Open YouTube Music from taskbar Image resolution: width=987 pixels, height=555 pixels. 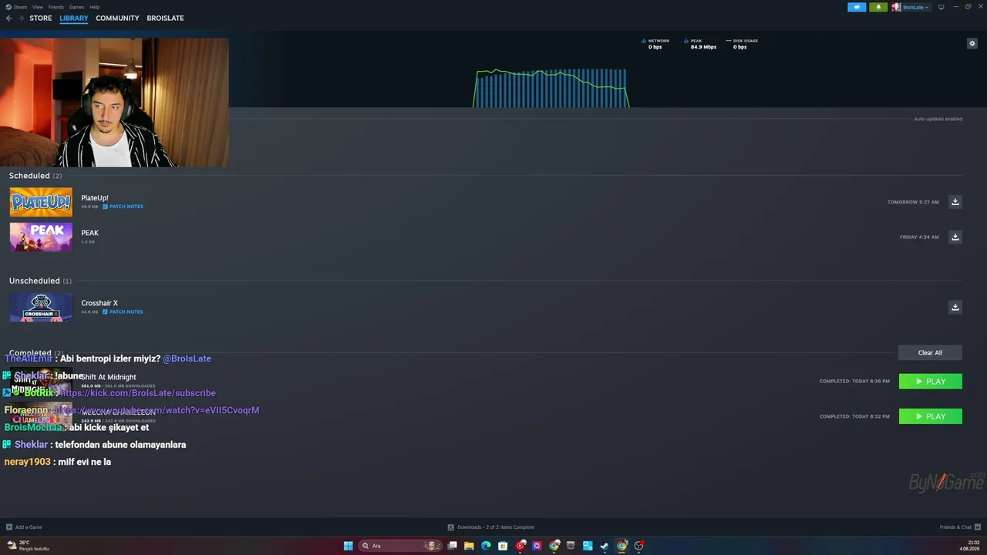point(520,546)
